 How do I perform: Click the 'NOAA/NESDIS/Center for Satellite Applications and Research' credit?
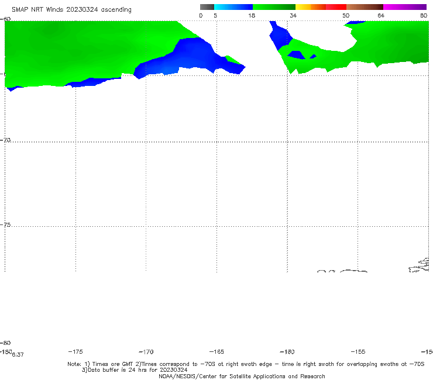pos(242,376)
